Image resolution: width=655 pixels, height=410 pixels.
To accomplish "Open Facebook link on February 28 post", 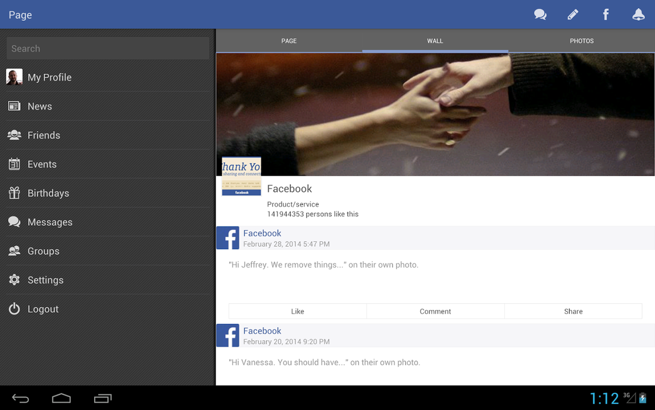I will [x=263, y=233].
